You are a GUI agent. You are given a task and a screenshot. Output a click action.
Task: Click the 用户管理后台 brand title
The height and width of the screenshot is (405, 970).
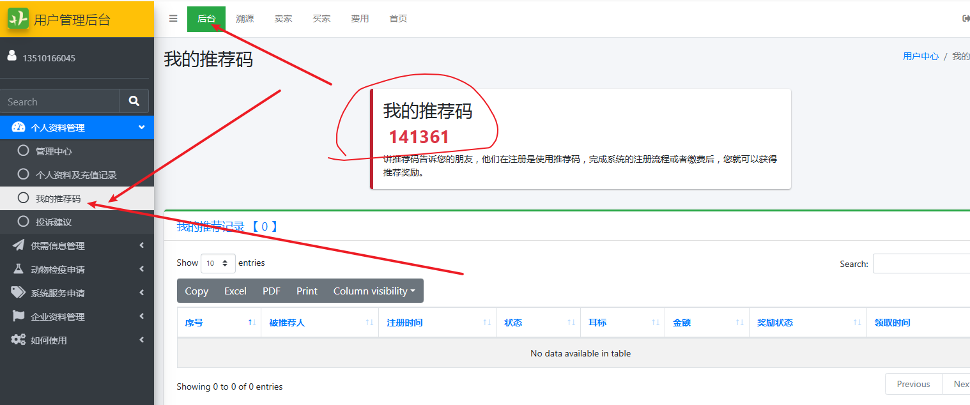tap(72, 19)
